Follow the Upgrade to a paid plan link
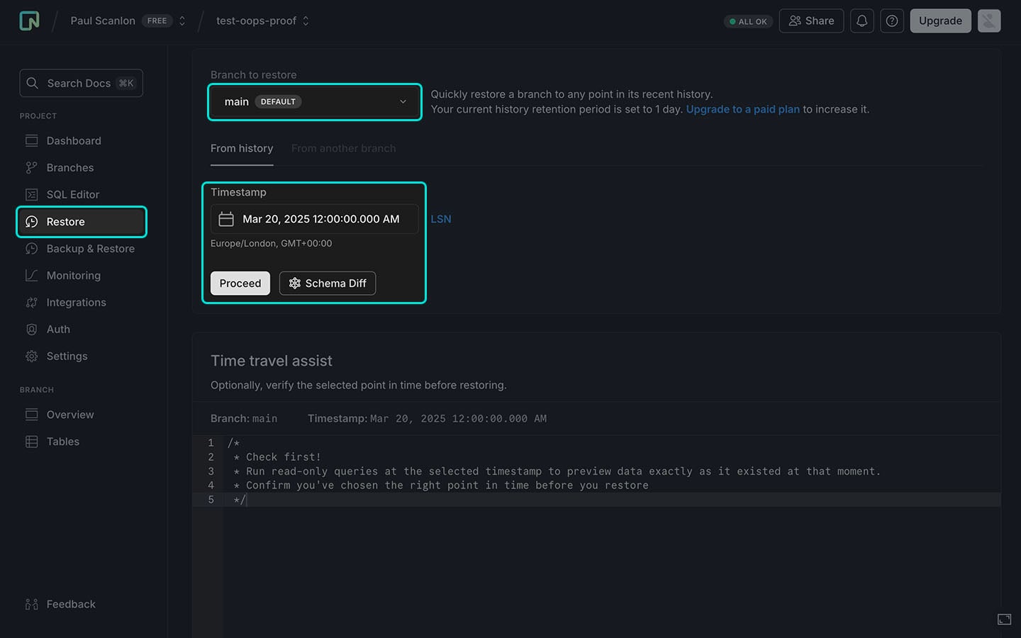This screenshot has height=638, width=1021. click(x=742, y=109)
